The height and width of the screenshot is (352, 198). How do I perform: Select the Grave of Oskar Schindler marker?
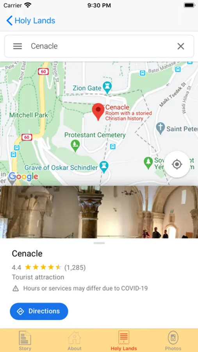pos(104,167)
